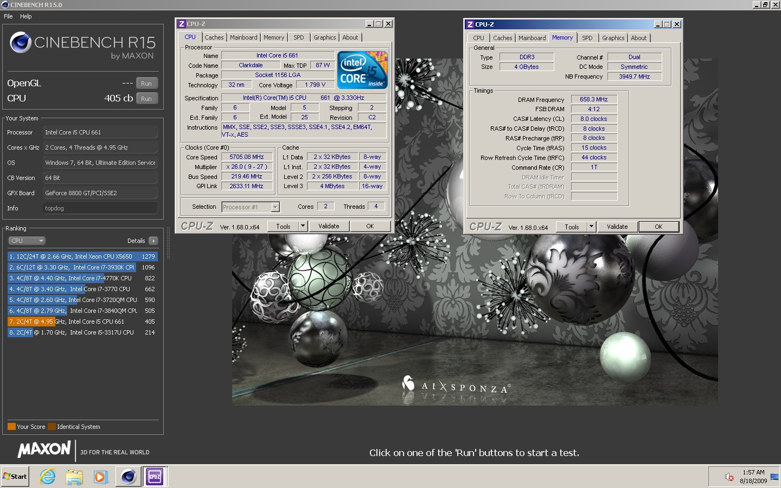Select ranking entry Core i7-3930K

coord(82,267)
